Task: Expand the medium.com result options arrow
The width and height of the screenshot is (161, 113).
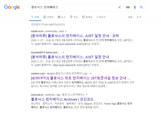Action: [x=91, y=73]
